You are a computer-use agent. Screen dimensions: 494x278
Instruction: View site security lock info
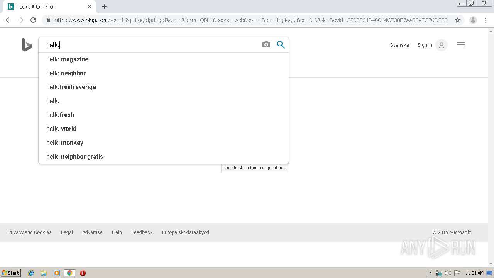[48, 20]
